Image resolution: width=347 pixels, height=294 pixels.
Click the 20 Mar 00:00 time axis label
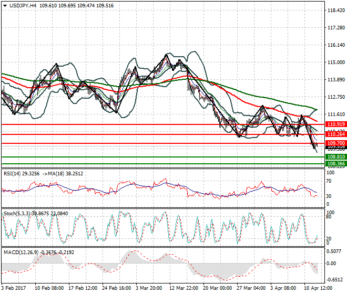[218, 288]
